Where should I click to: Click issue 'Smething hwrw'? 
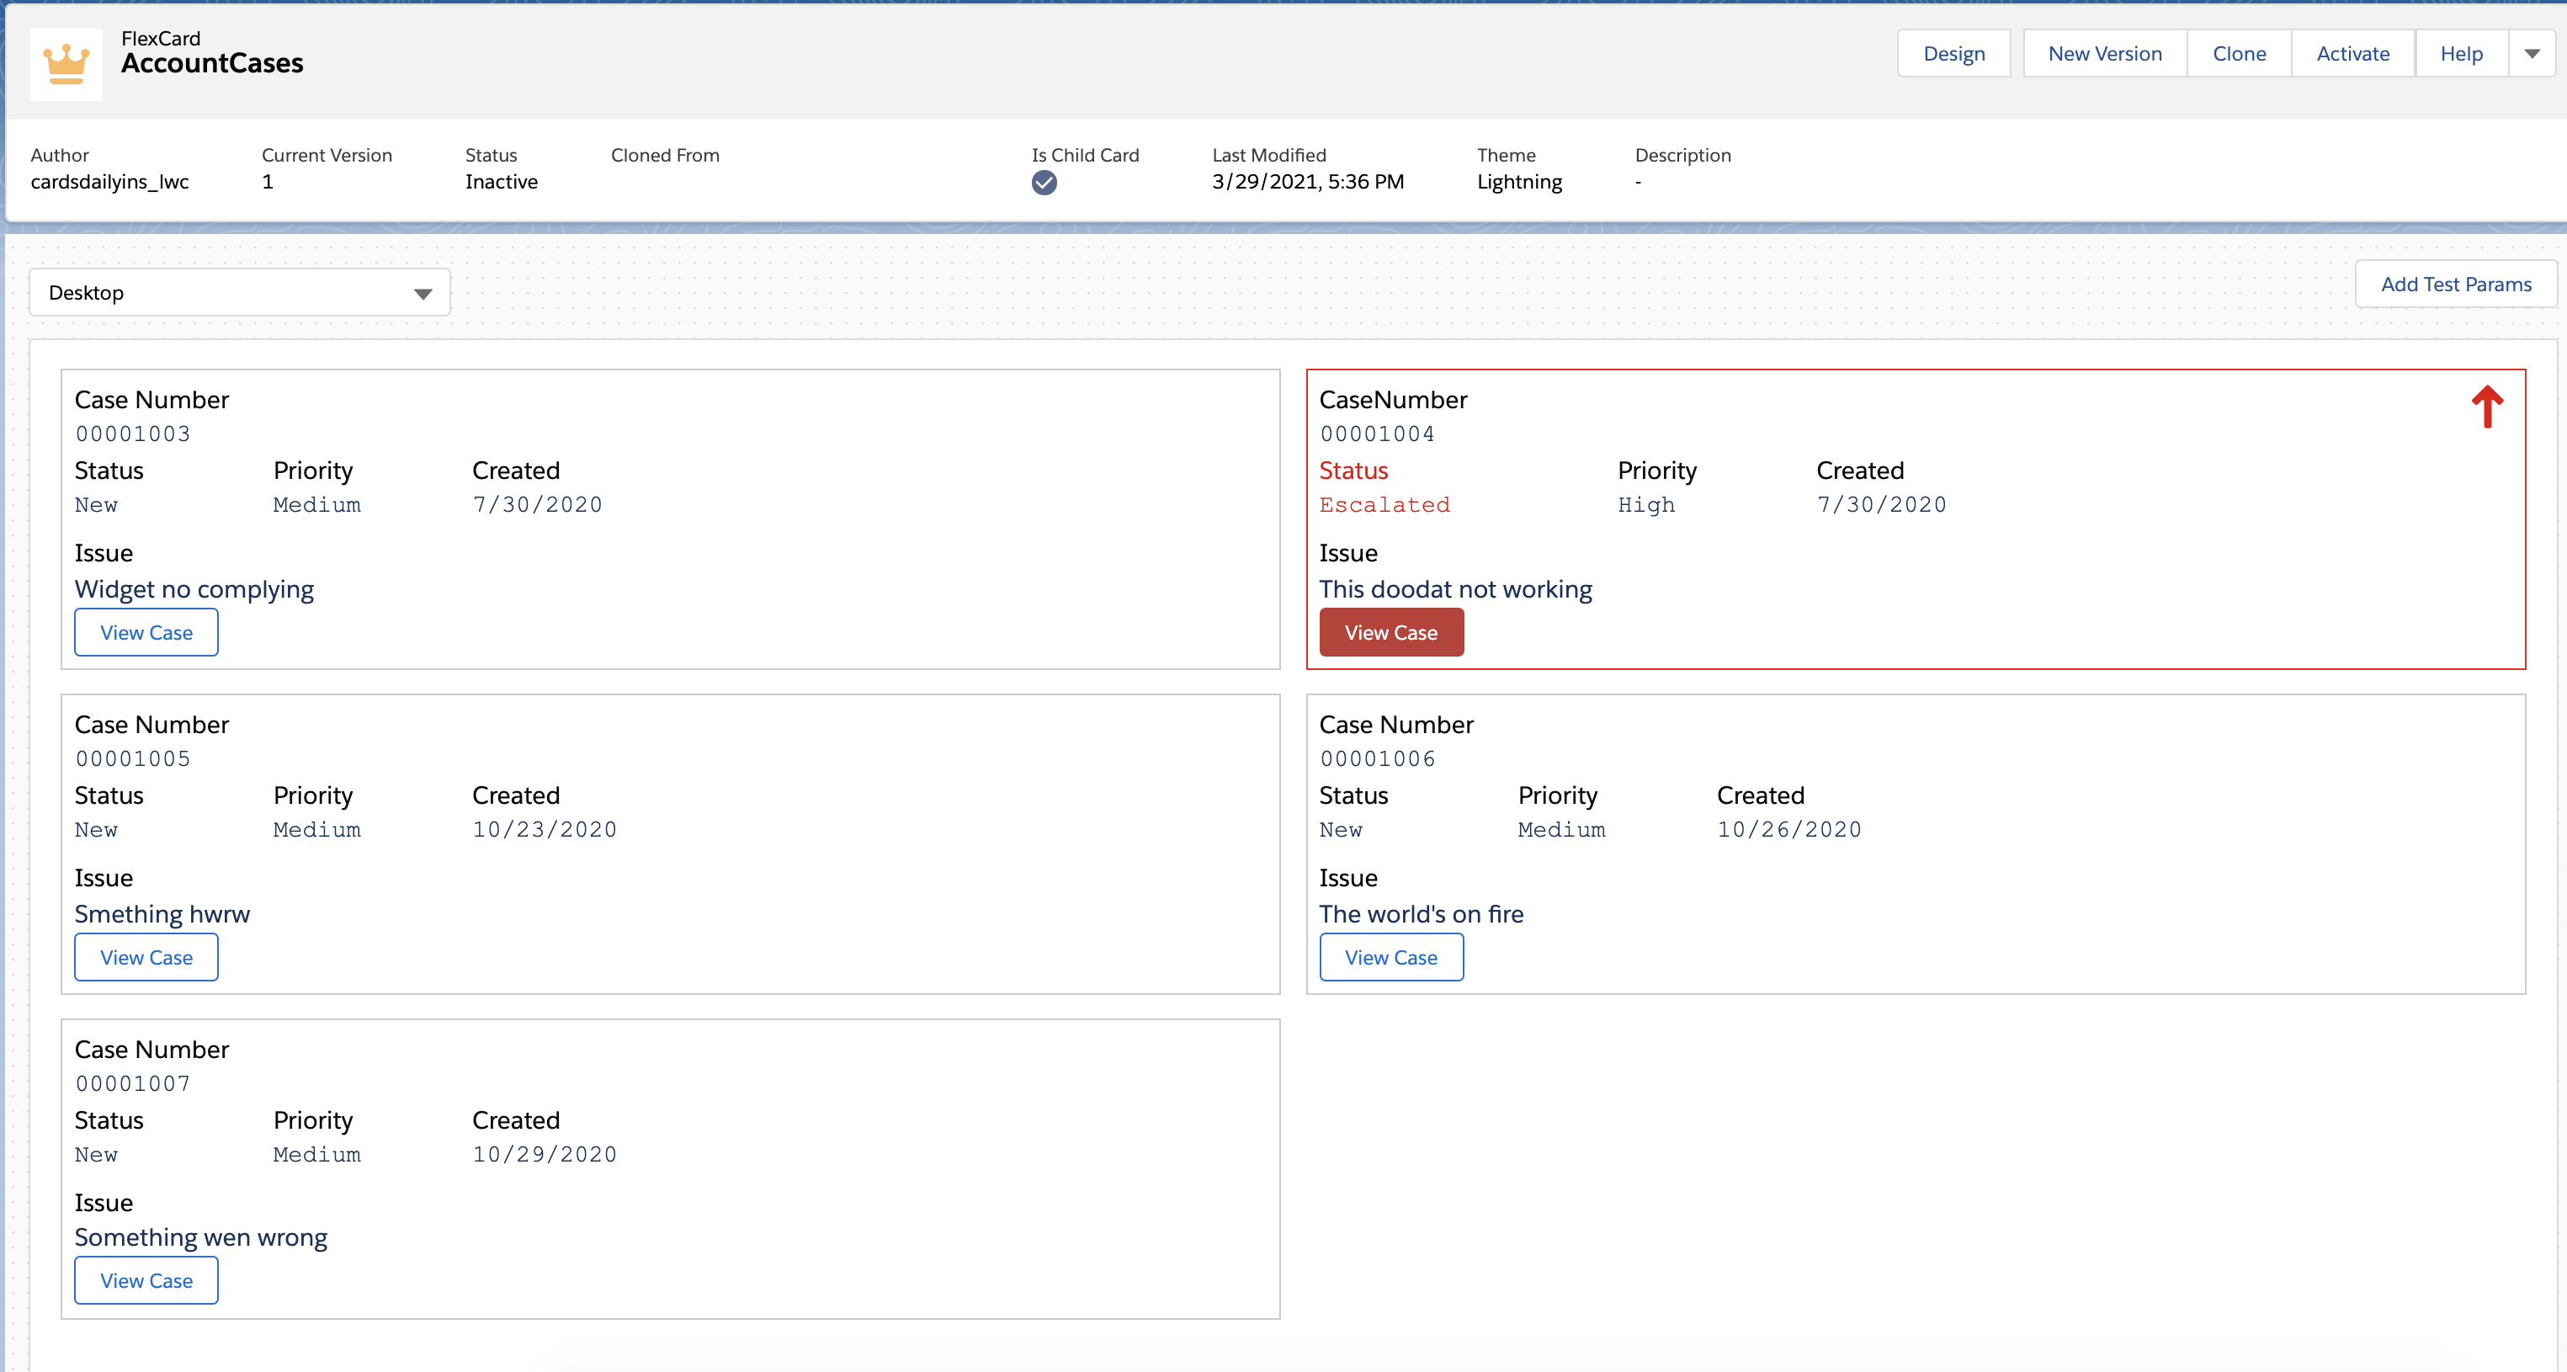coord(162,915)
